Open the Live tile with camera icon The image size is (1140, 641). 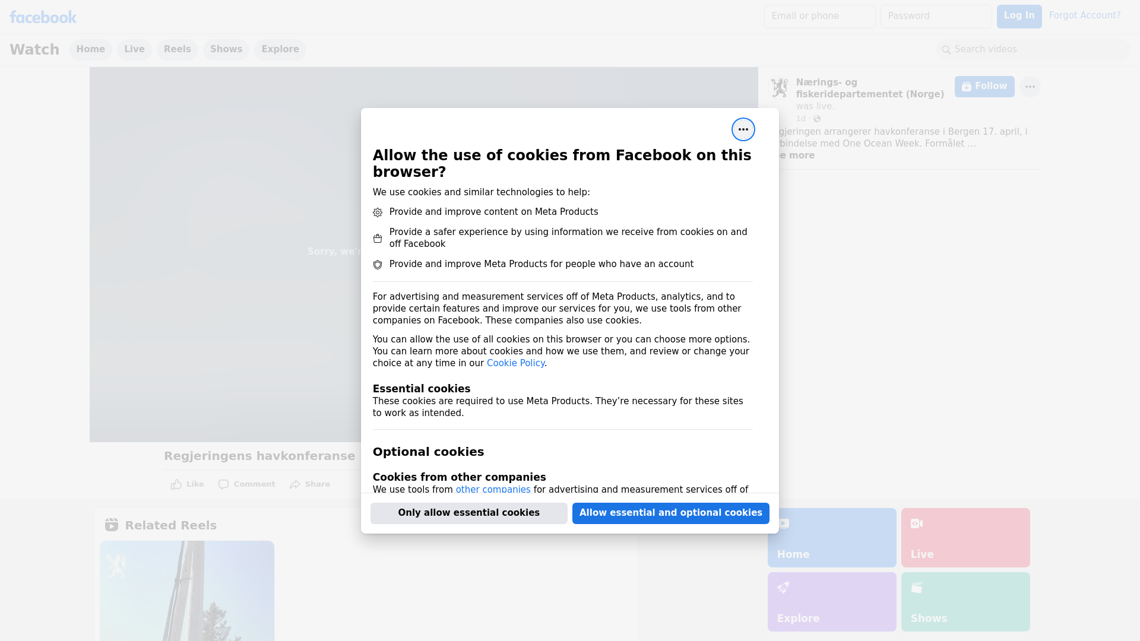(965, 538)
